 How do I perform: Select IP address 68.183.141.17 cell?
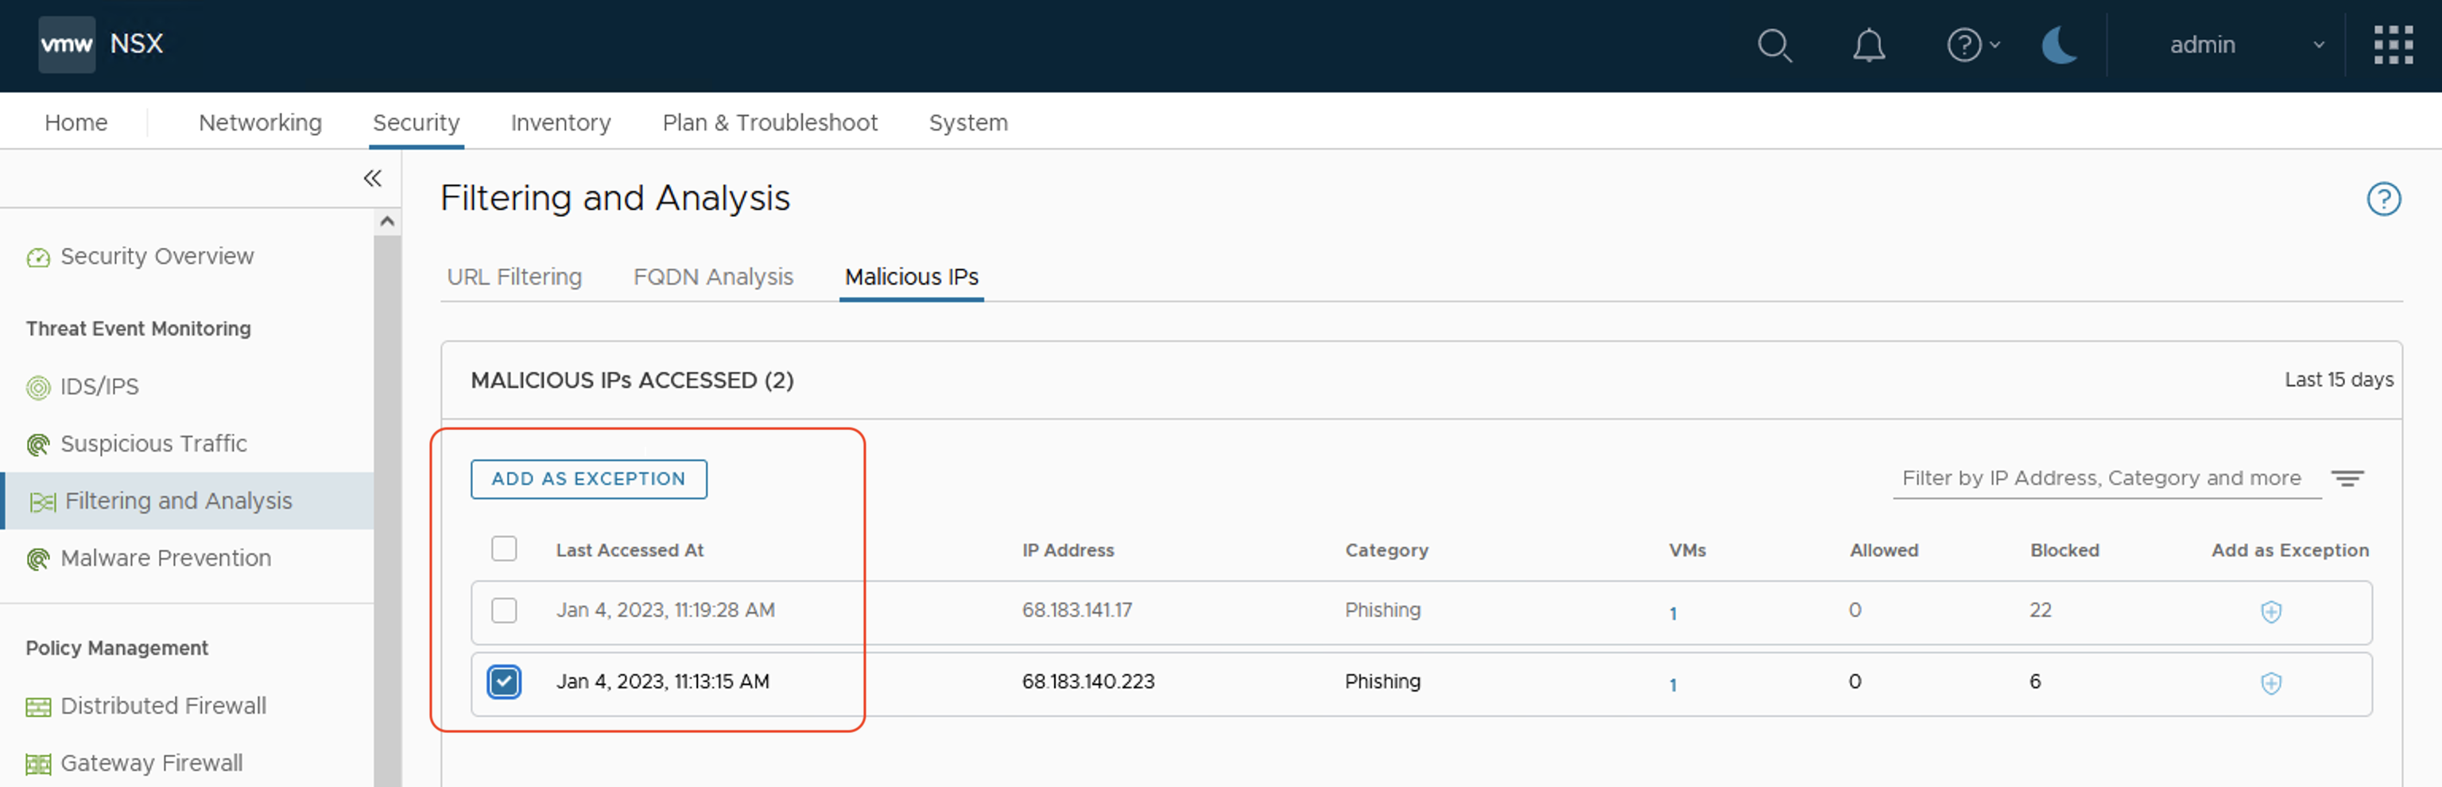pyautogui.click(x=1077, y=610)
